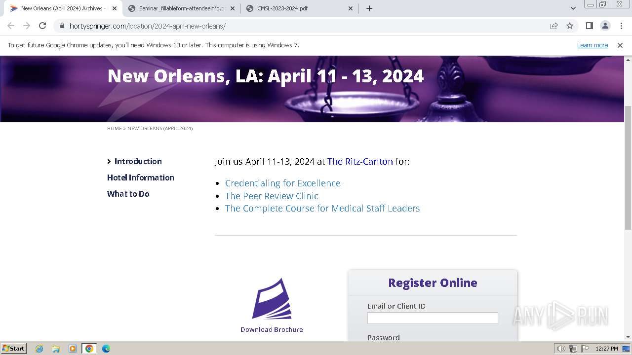Switch to Seminar_fillableform-attendeeinfo tab
632x355 pixels.
pos(181,8)
